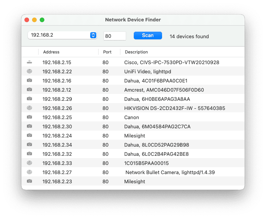
Task: Select address 192.168.2.30
Action: (57, 127)
